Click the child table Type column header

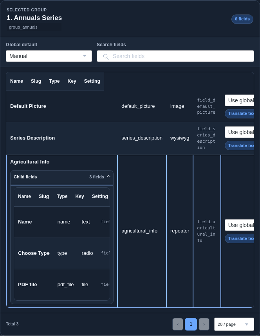point(62,196)
